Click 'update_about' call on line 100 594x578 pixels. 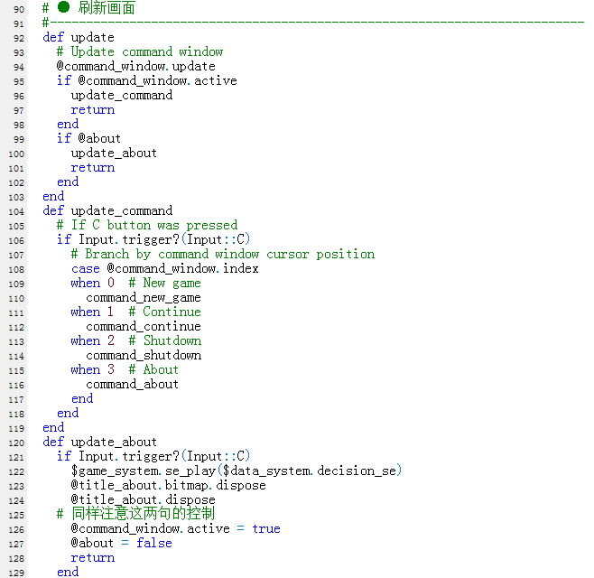point(114,154)
